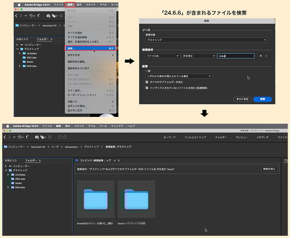Toggle 'インデックスされていないファイルを含む' checkbox
Image resolution: width=290 pixels, height=238 pixels.
(x=147, y=88)
